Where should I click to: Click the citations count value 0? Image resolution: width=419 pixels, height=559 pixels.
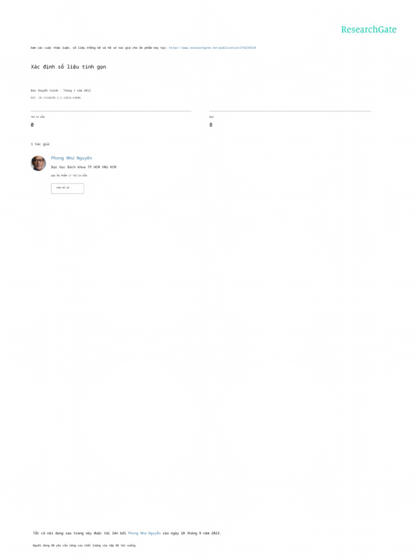pyautogui.click(x=32, y=125)
